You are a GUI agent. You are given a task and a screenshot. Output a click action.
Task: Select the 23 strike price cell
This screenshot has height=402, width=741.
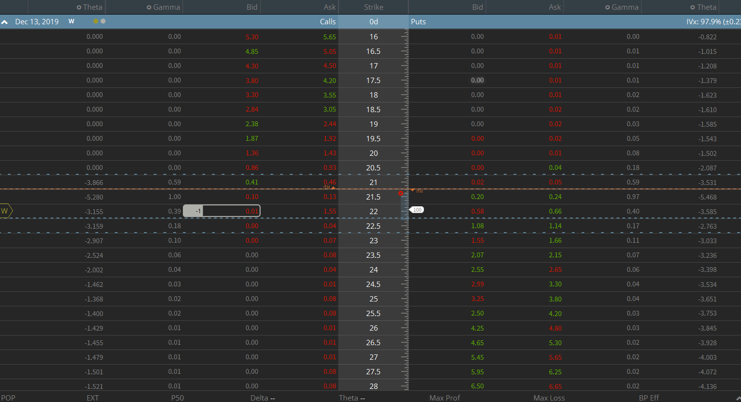(373, 240)
